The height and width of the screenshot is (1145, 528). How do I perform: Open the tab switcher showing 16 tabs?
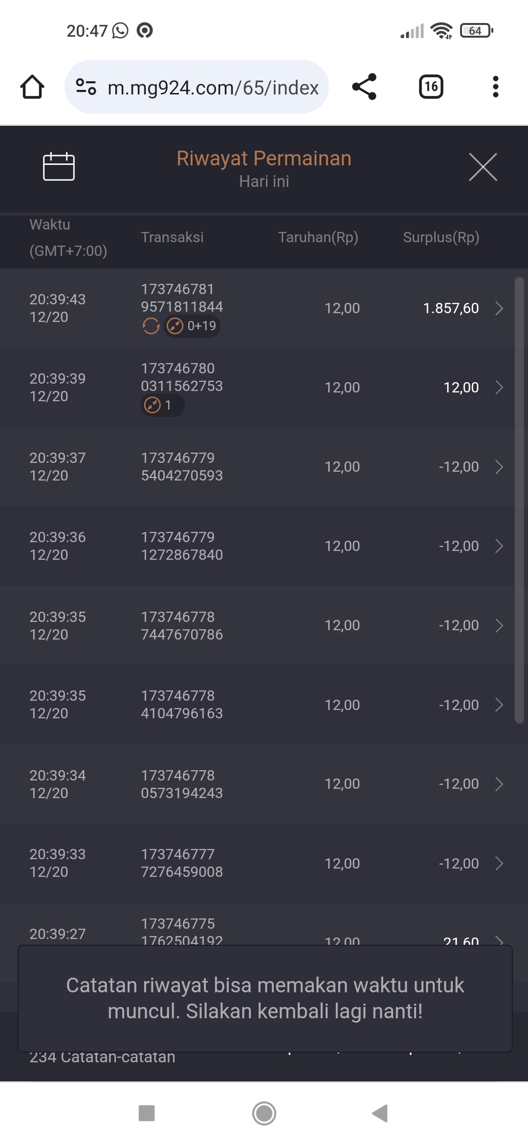click(x=431, y=87)
